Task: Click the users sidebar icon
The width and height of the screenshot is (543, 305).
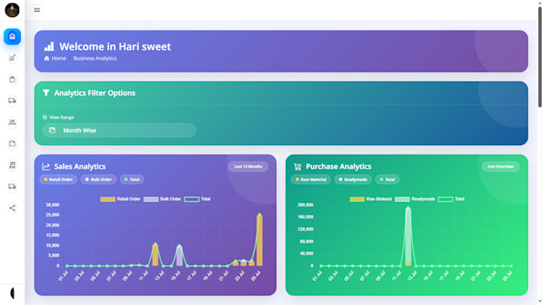Action: [x=12, y=122]
